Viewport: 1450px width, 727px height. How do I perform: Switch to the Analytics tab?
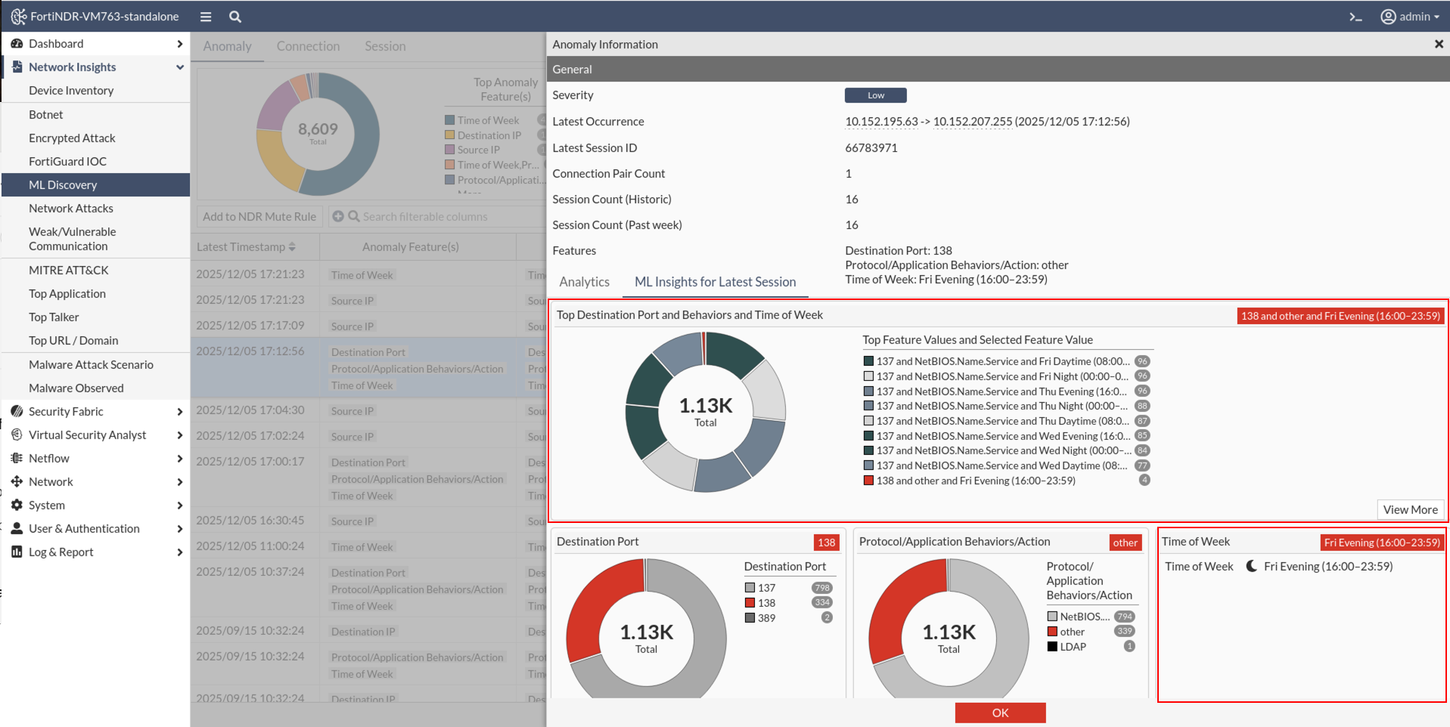[x=584, y=282]
